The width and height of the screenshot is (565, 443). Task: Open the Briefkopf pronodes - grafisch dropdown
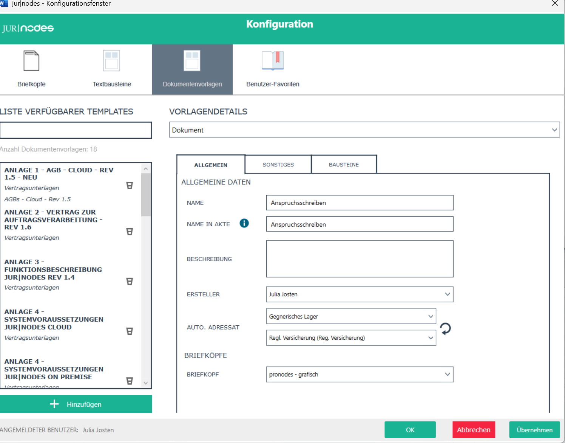[447, 374]
